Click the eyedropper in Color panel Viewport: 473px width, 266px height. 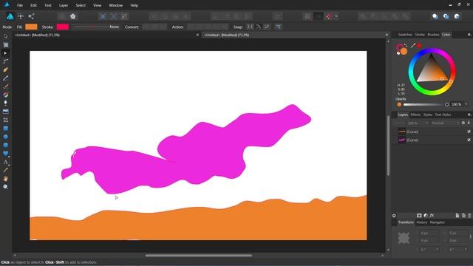[x=413, y=46]
